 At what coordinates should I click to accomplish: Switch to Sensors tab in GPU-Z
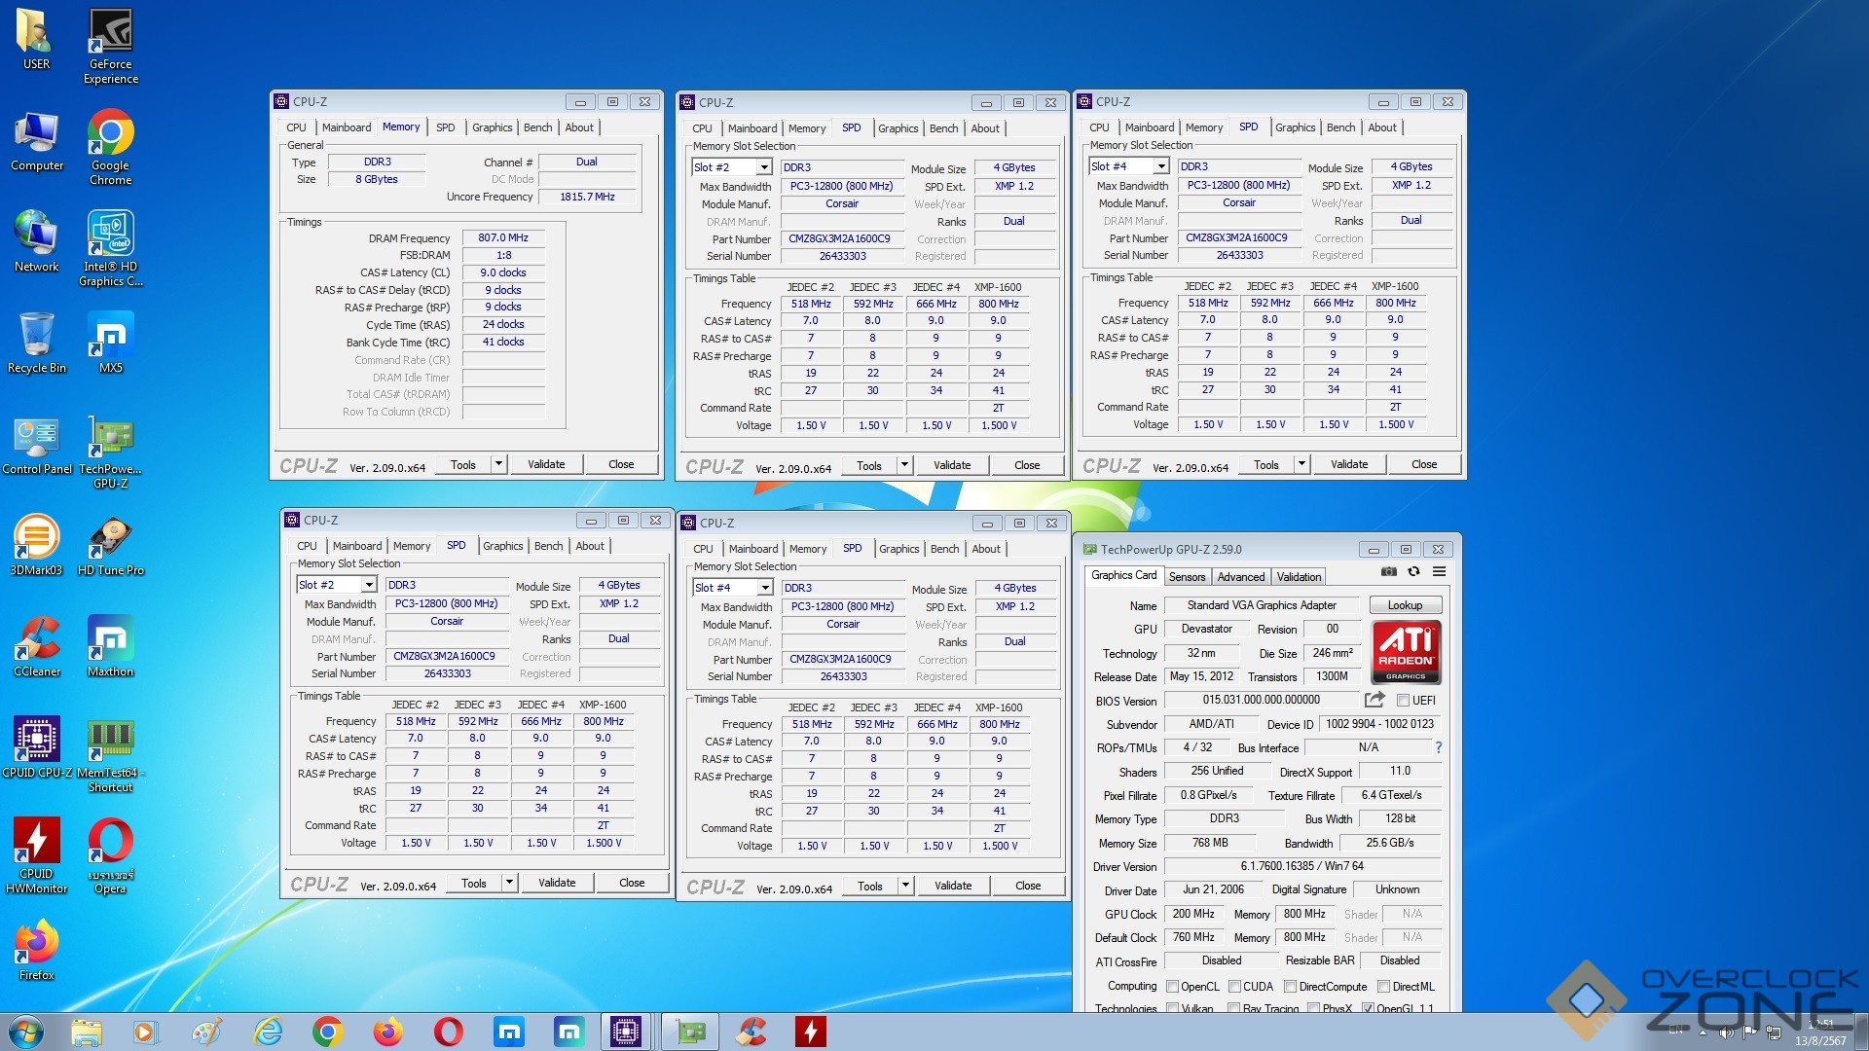coord(1187,577)
